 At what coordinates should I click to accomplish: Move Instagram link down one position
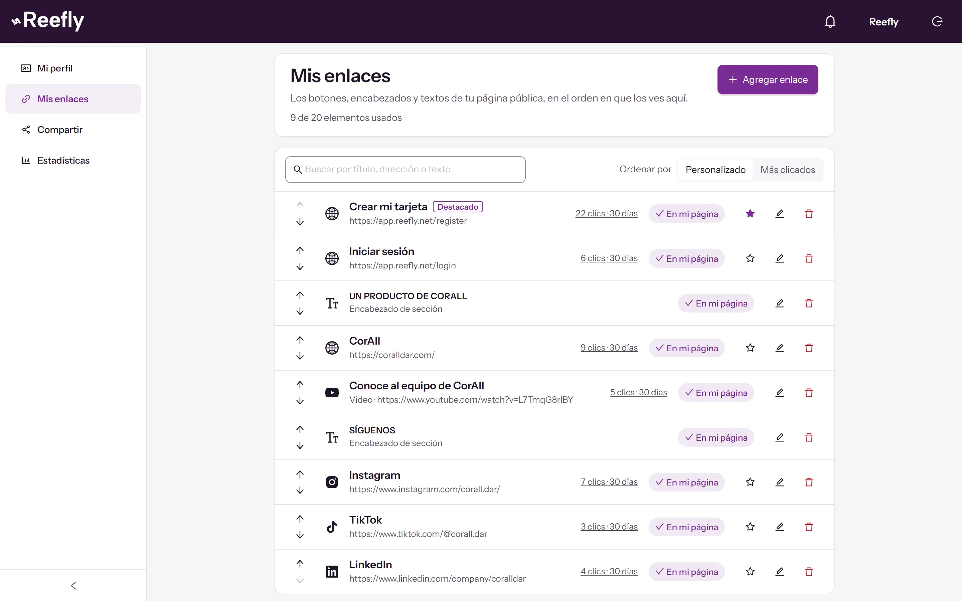pyautogui.click(x=300, y=490)
